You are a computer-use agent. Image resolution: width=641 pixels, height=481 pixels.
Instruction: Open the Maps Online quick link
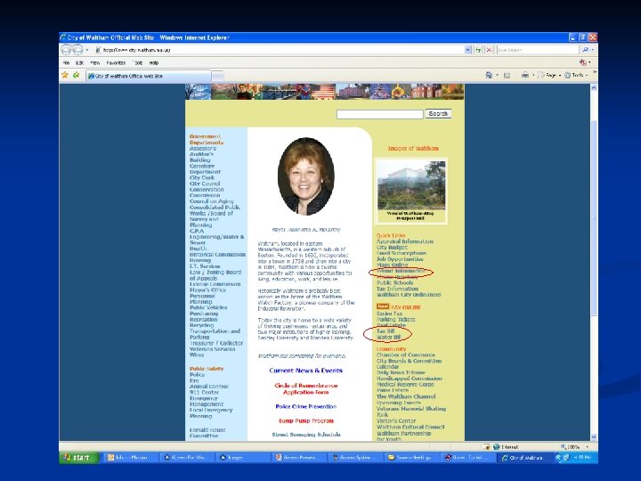392,265
